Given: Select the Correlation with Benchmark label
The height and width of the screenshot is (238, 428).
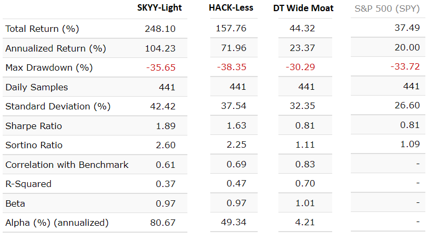Looking at the screenshot, I should [67, 165].
